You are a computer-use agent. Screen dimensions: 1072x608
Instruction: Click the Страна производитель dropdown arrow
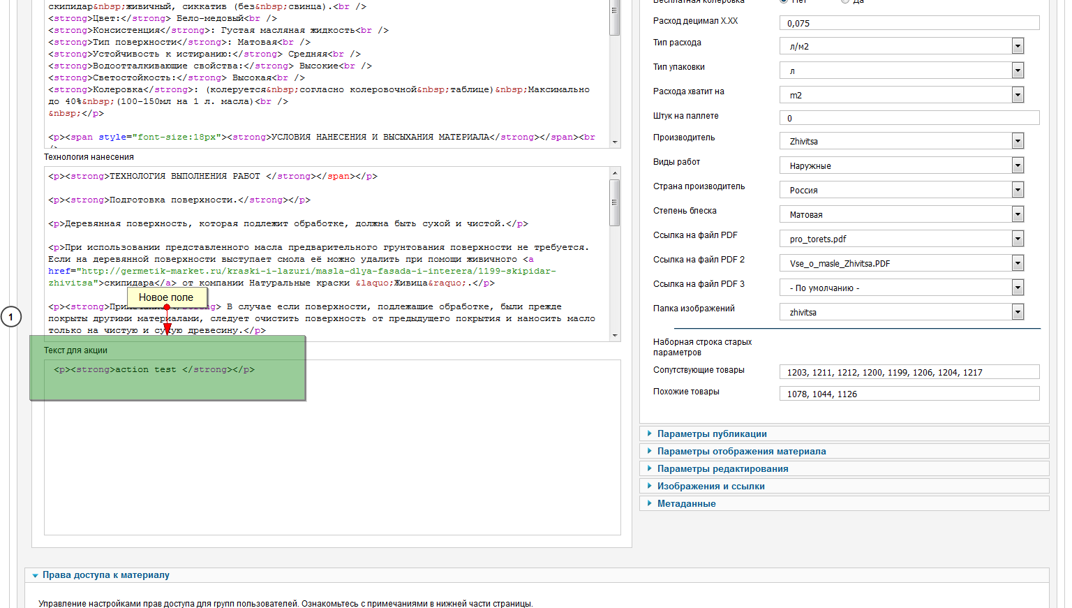point(1018,190)
